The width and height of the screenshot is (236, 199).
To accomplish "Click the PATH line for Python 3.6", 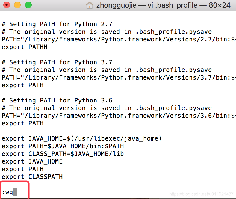I will click(x=117, y=116).
